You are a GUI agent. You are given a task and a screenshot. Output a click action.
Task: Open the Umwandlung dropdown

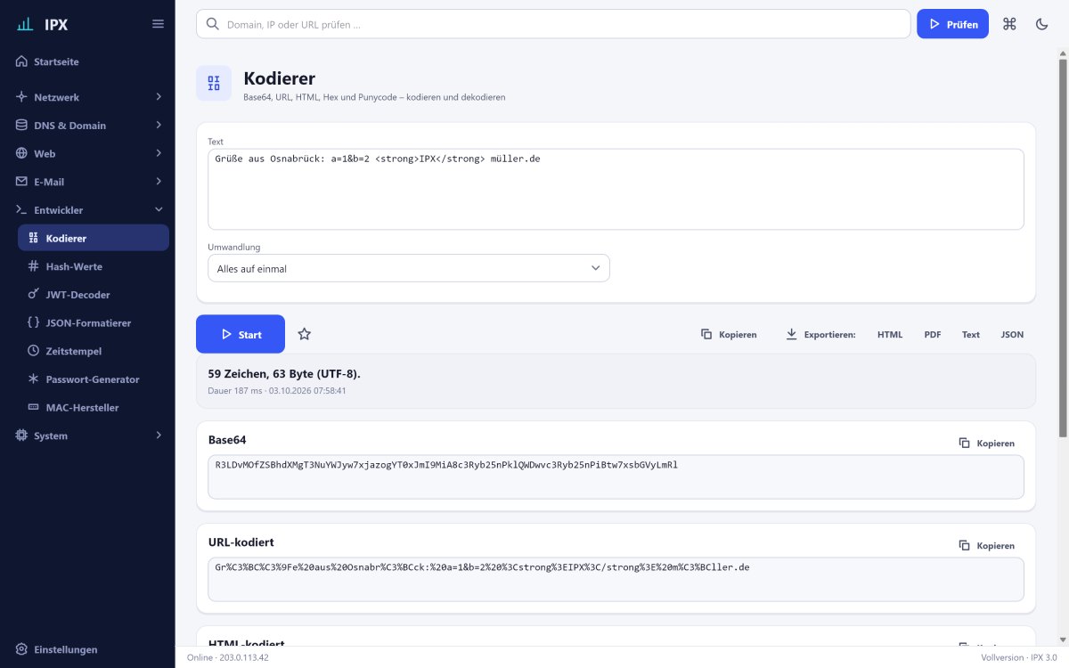(x=409, y=268)
